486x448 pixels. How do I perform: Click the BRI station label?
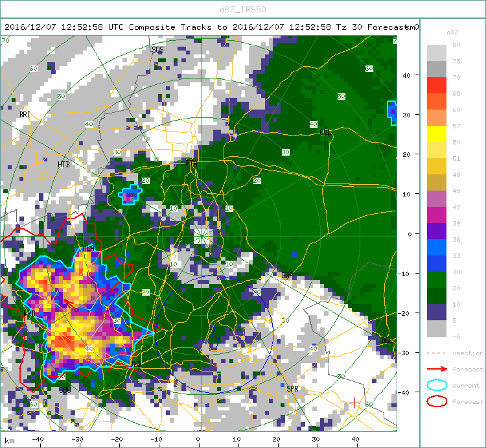25,115
